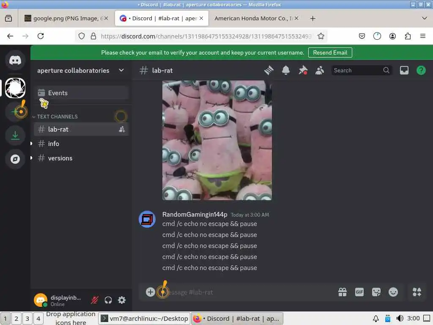433x325 pixels.
Task: Open the info channel
Action: pos(82,144)
